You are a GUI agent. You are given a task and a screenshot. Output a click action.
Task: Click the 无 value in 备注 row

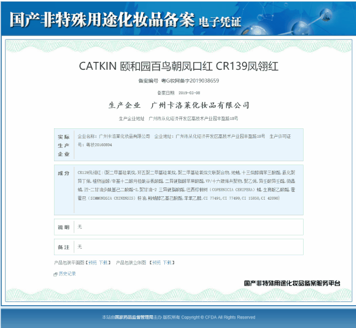(x=80, y=247)
